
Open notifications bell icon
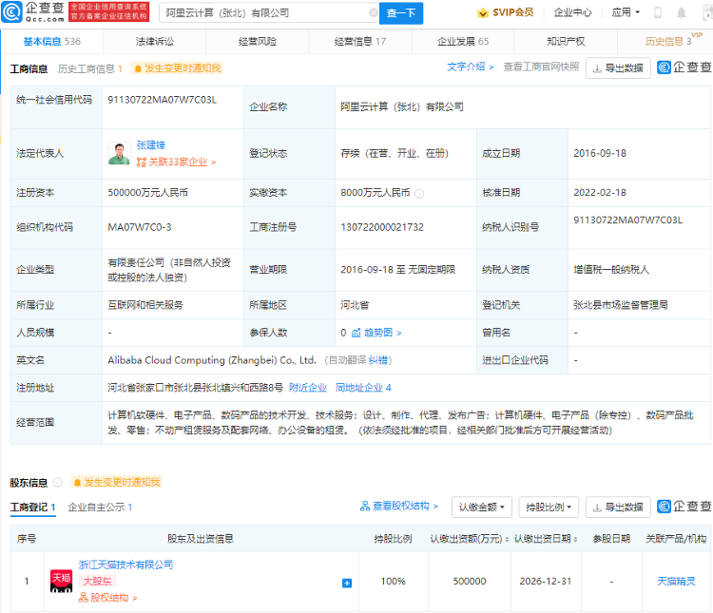coord(682,12)
